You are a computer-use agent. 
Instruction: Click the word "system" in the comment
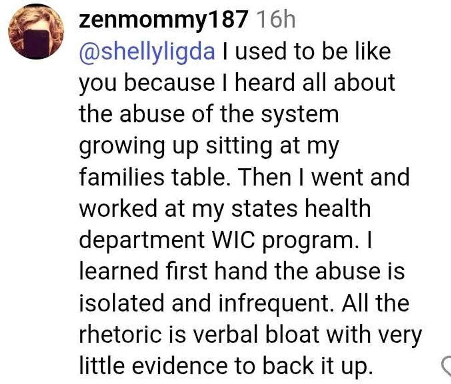click(301, 115)
